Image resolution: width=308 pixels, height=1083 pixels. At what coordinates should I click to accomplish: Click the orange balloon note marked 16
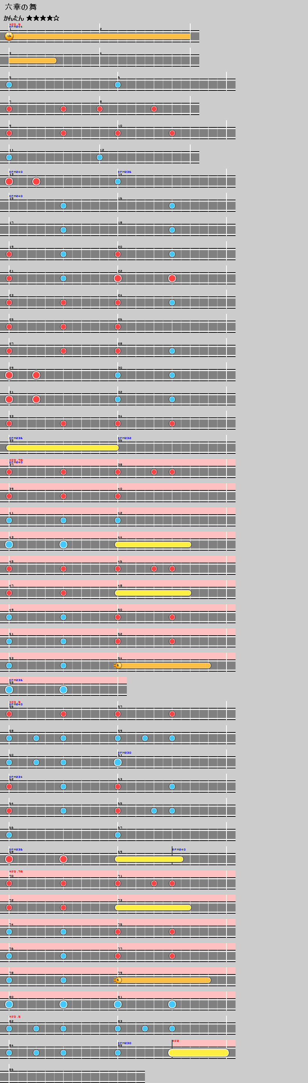[x=9, y=36]
